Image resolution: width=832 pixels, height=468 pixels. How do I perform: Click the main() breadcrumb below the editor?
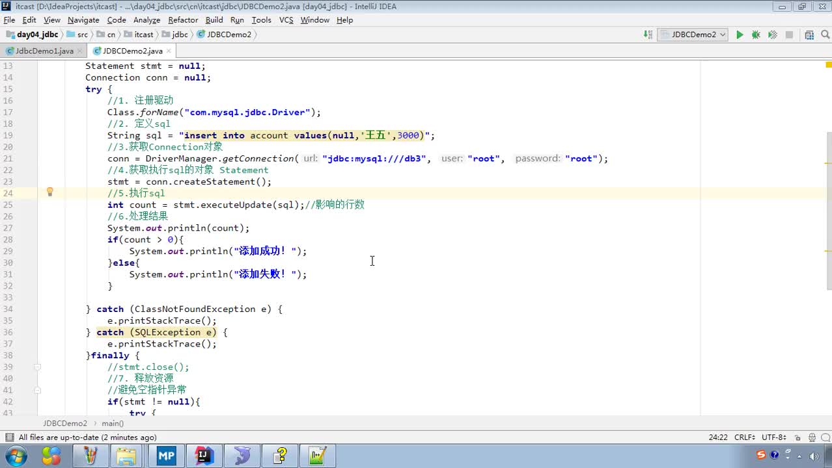tap(113, 423)
